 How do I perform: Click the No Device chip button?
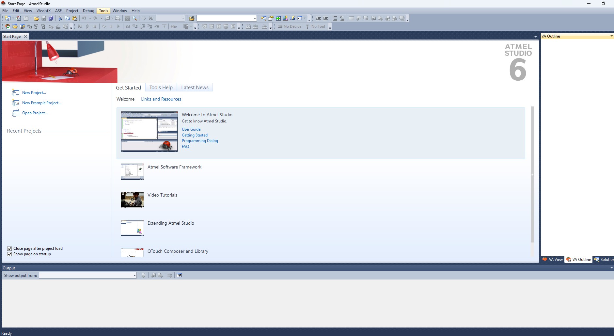tap(290, 26)
